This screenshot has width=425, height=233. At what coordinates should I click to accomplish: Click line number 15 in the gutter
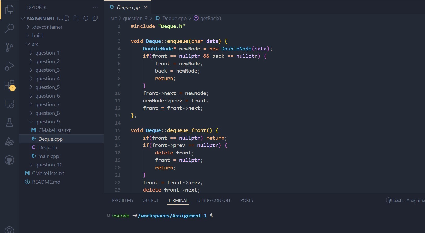coord(118,130)
